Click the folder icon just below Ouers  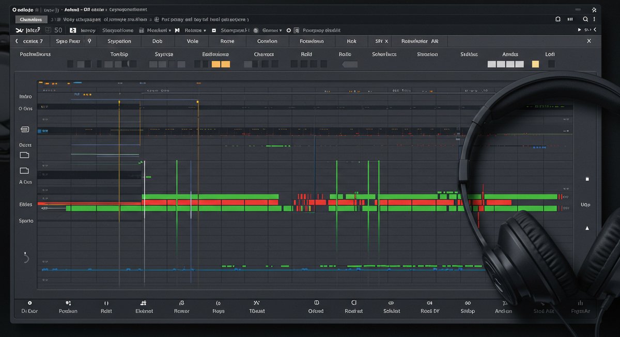point(24,155)
